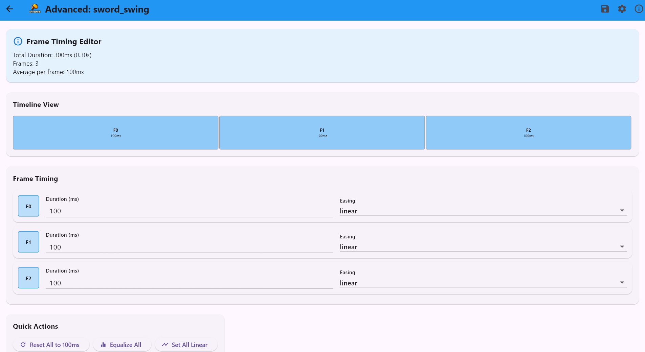The image size is (645, 352).
Task: Open the info icon in the top bar
Action: pos(639,9)
